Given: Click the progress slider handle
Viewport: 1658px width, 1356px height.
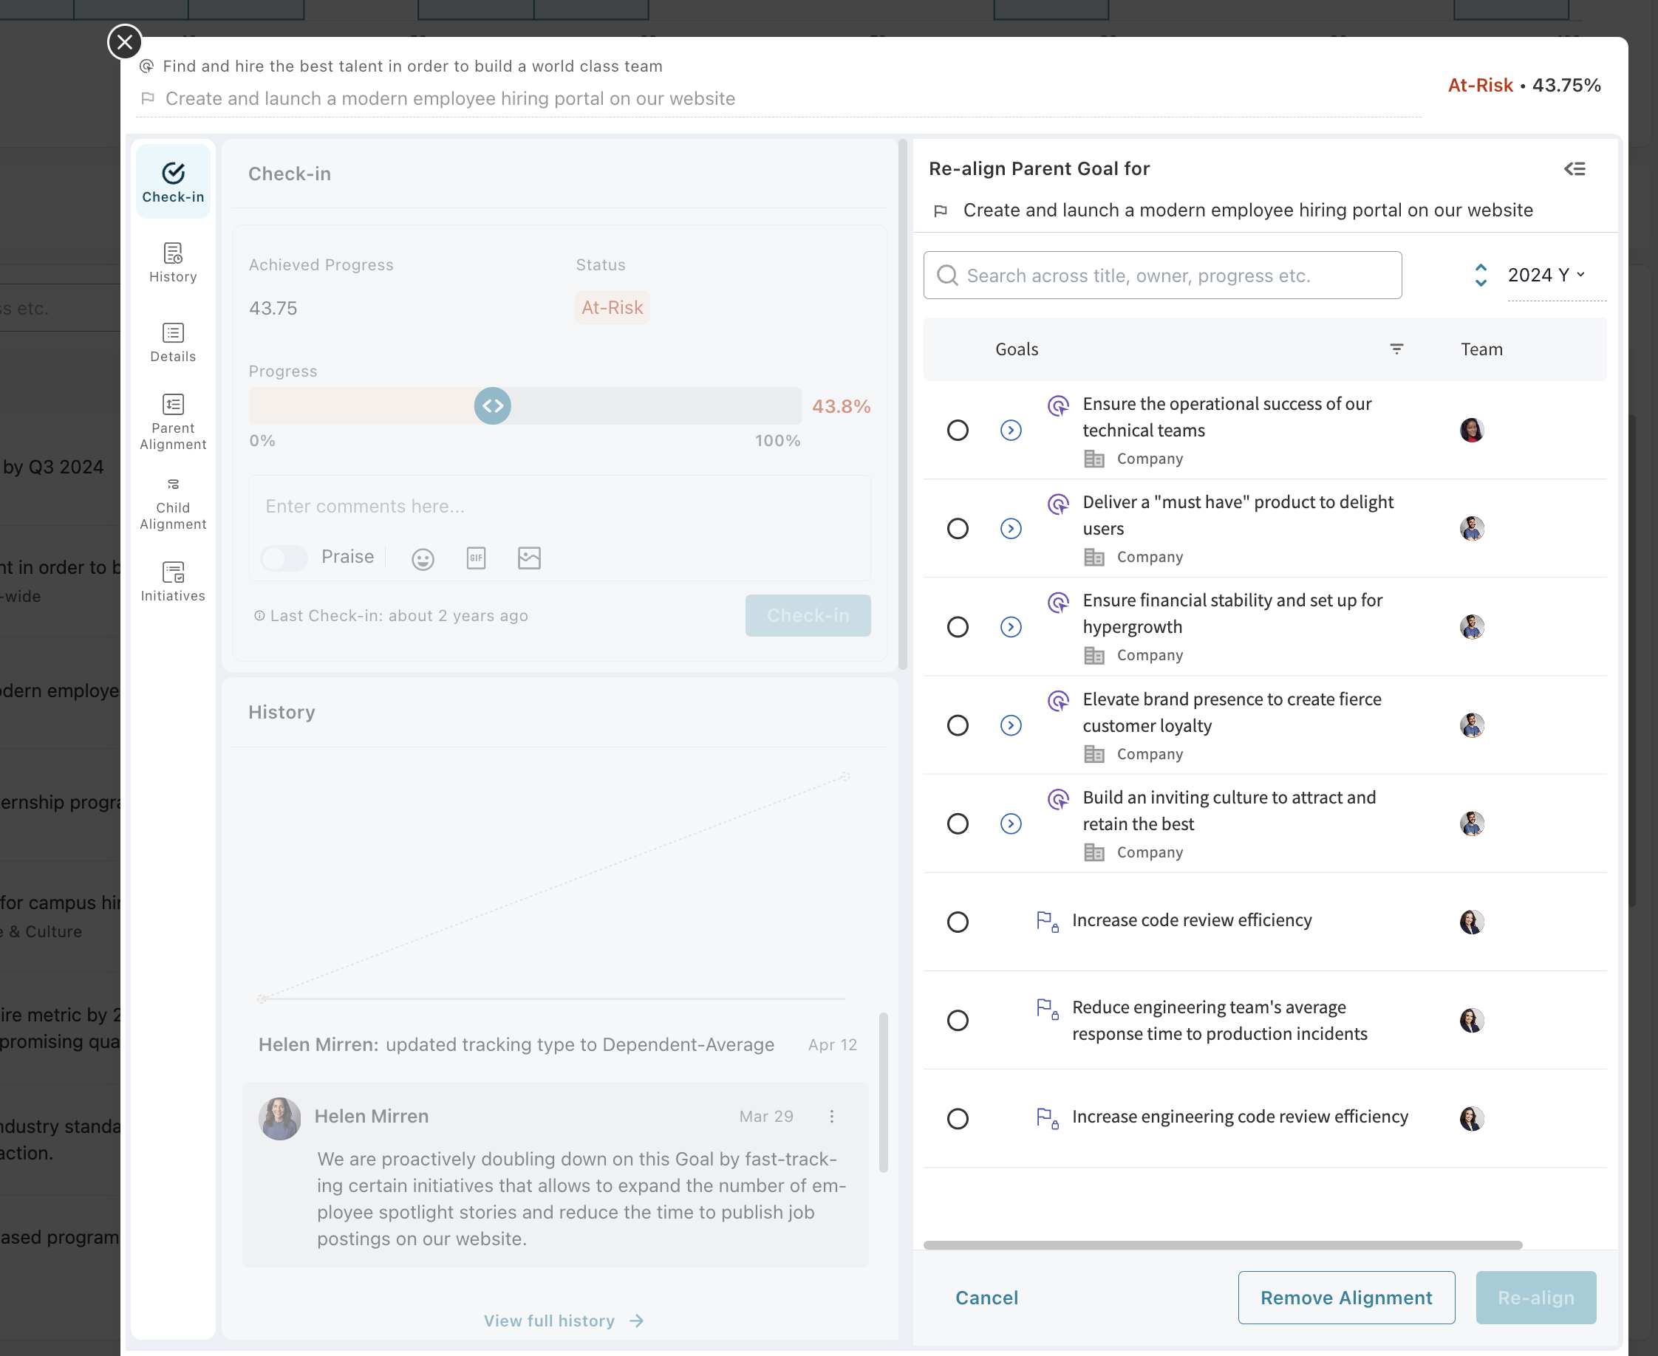Looking at the screenshot, I should tap(492, 406).
